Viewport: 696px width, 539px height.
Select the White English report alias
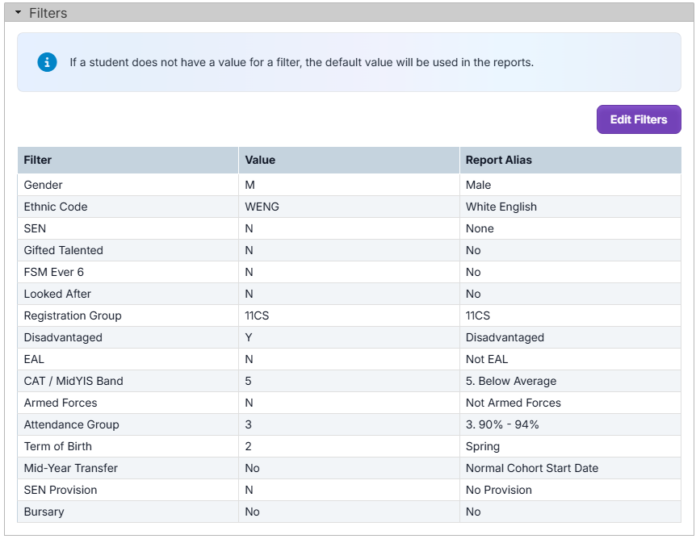click(501, 207)
